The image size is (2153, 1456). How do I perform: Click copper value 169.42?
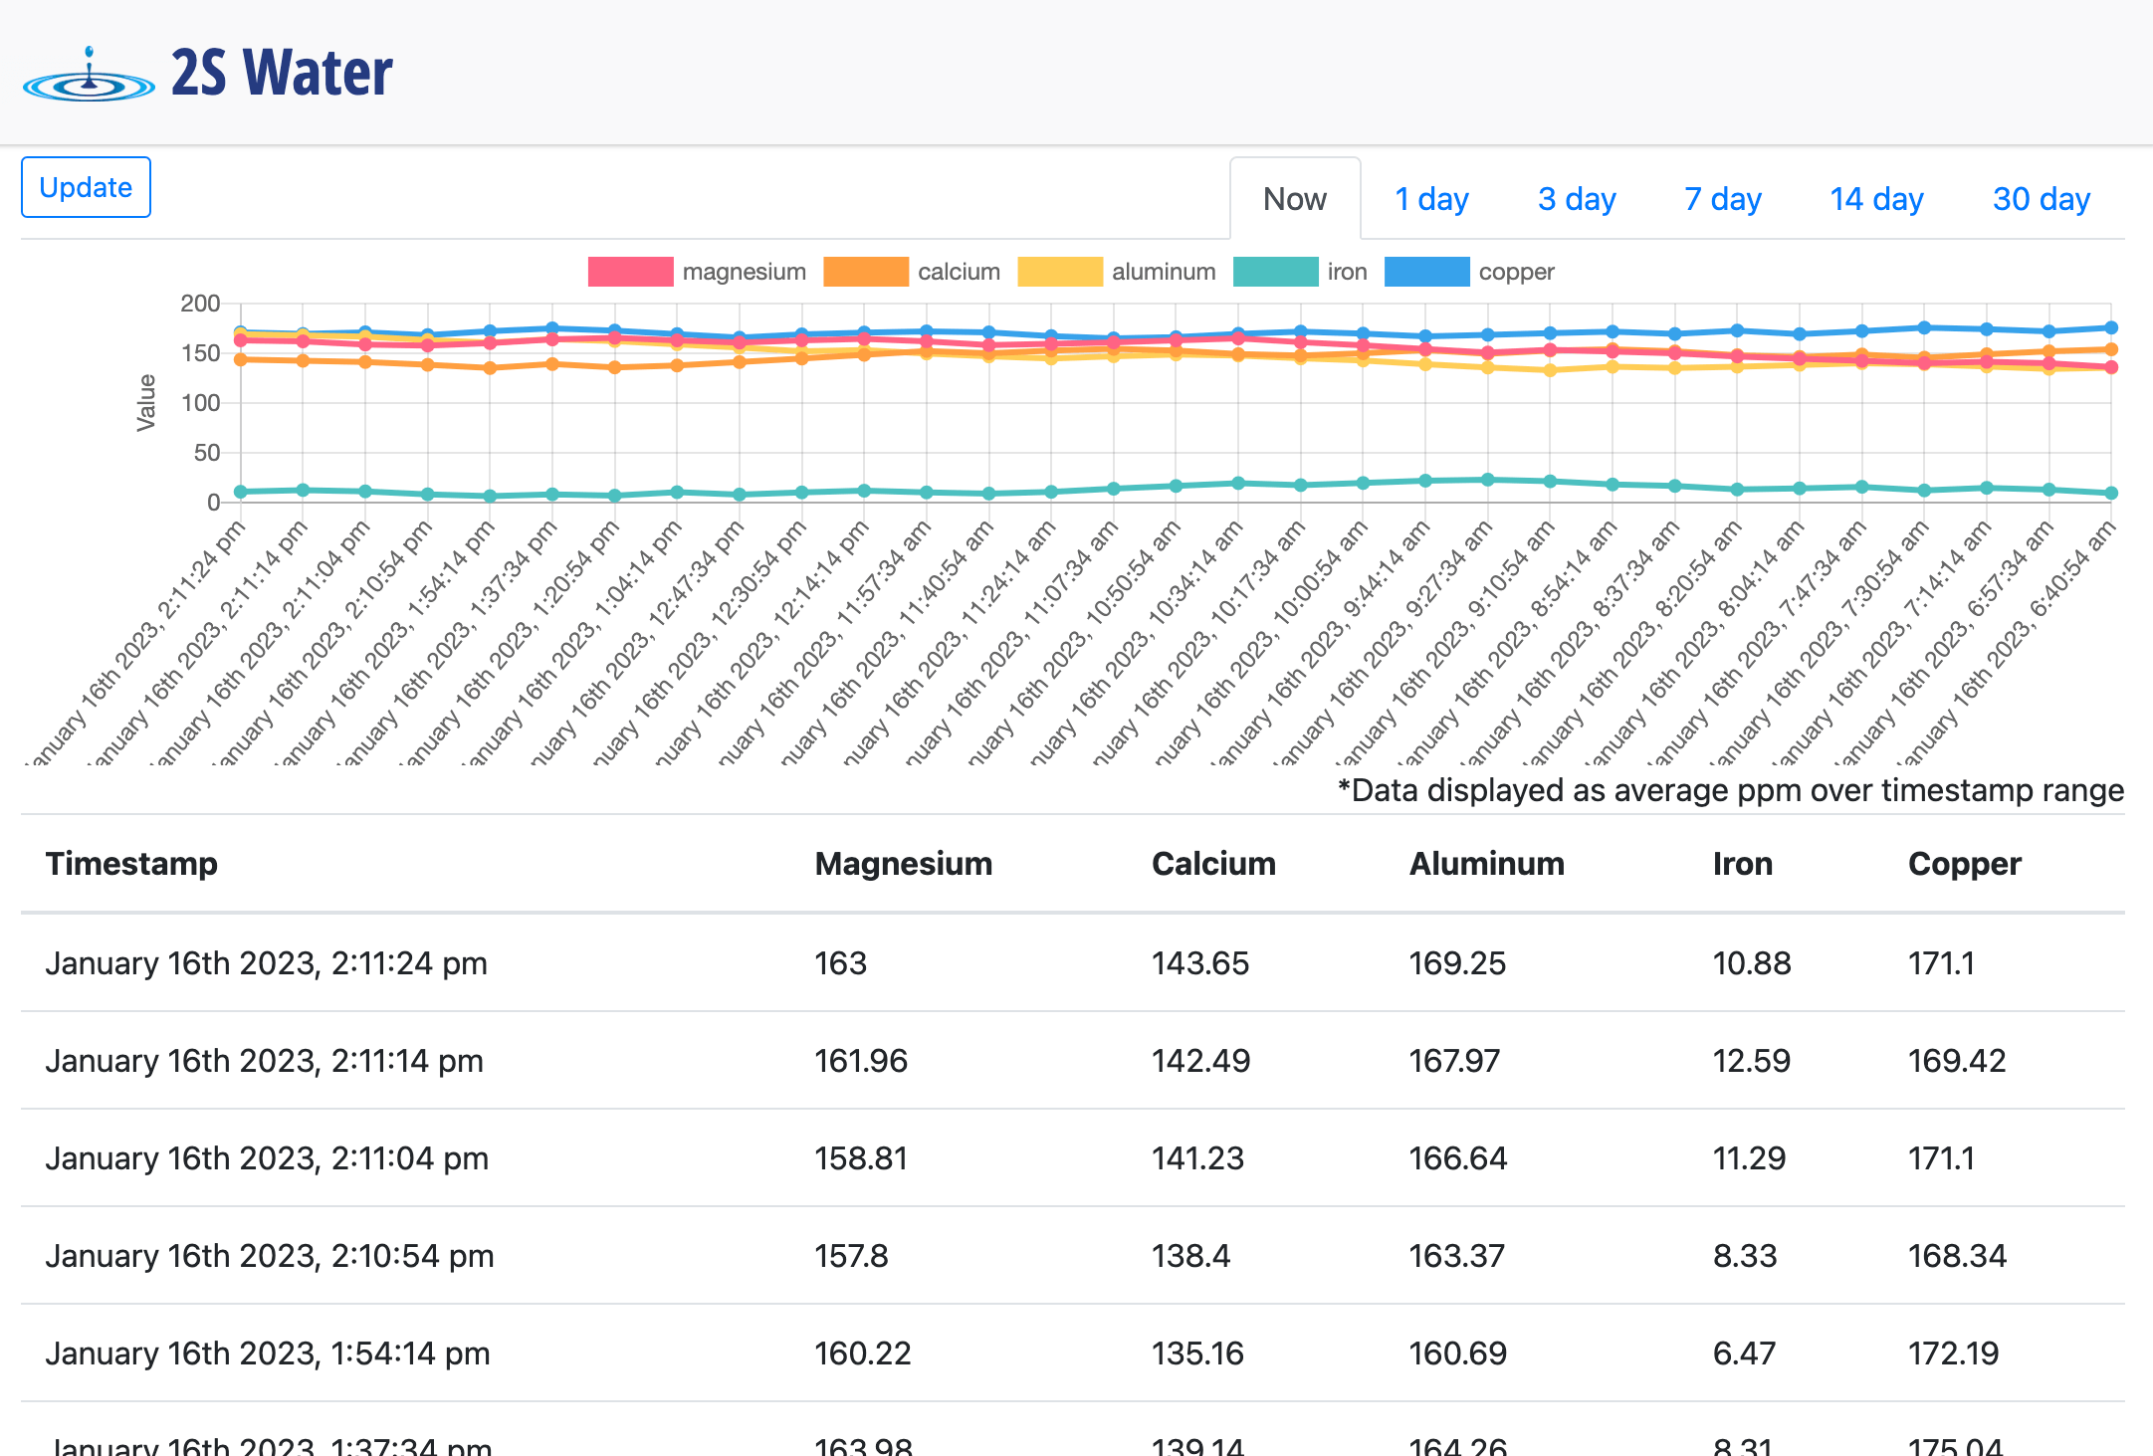click(x=1957, y=1060)
